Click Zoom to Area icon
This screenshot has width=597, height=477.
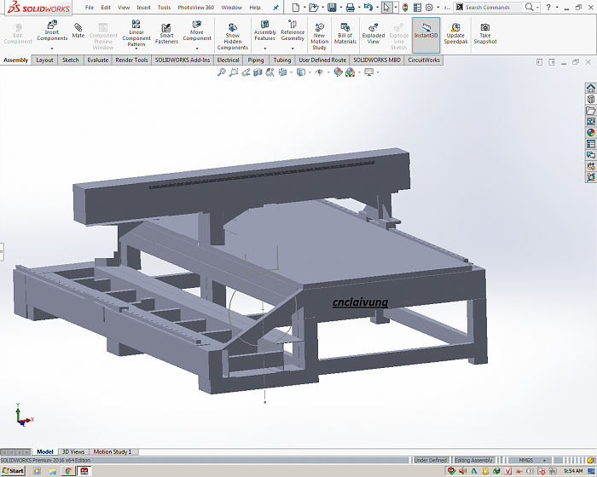234,72
